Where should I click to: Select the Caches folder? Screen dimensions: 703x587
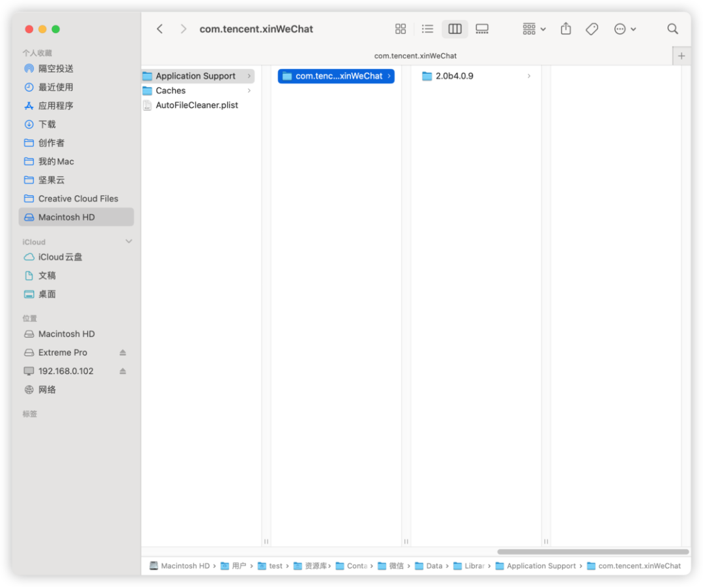[x=198, y=91]
